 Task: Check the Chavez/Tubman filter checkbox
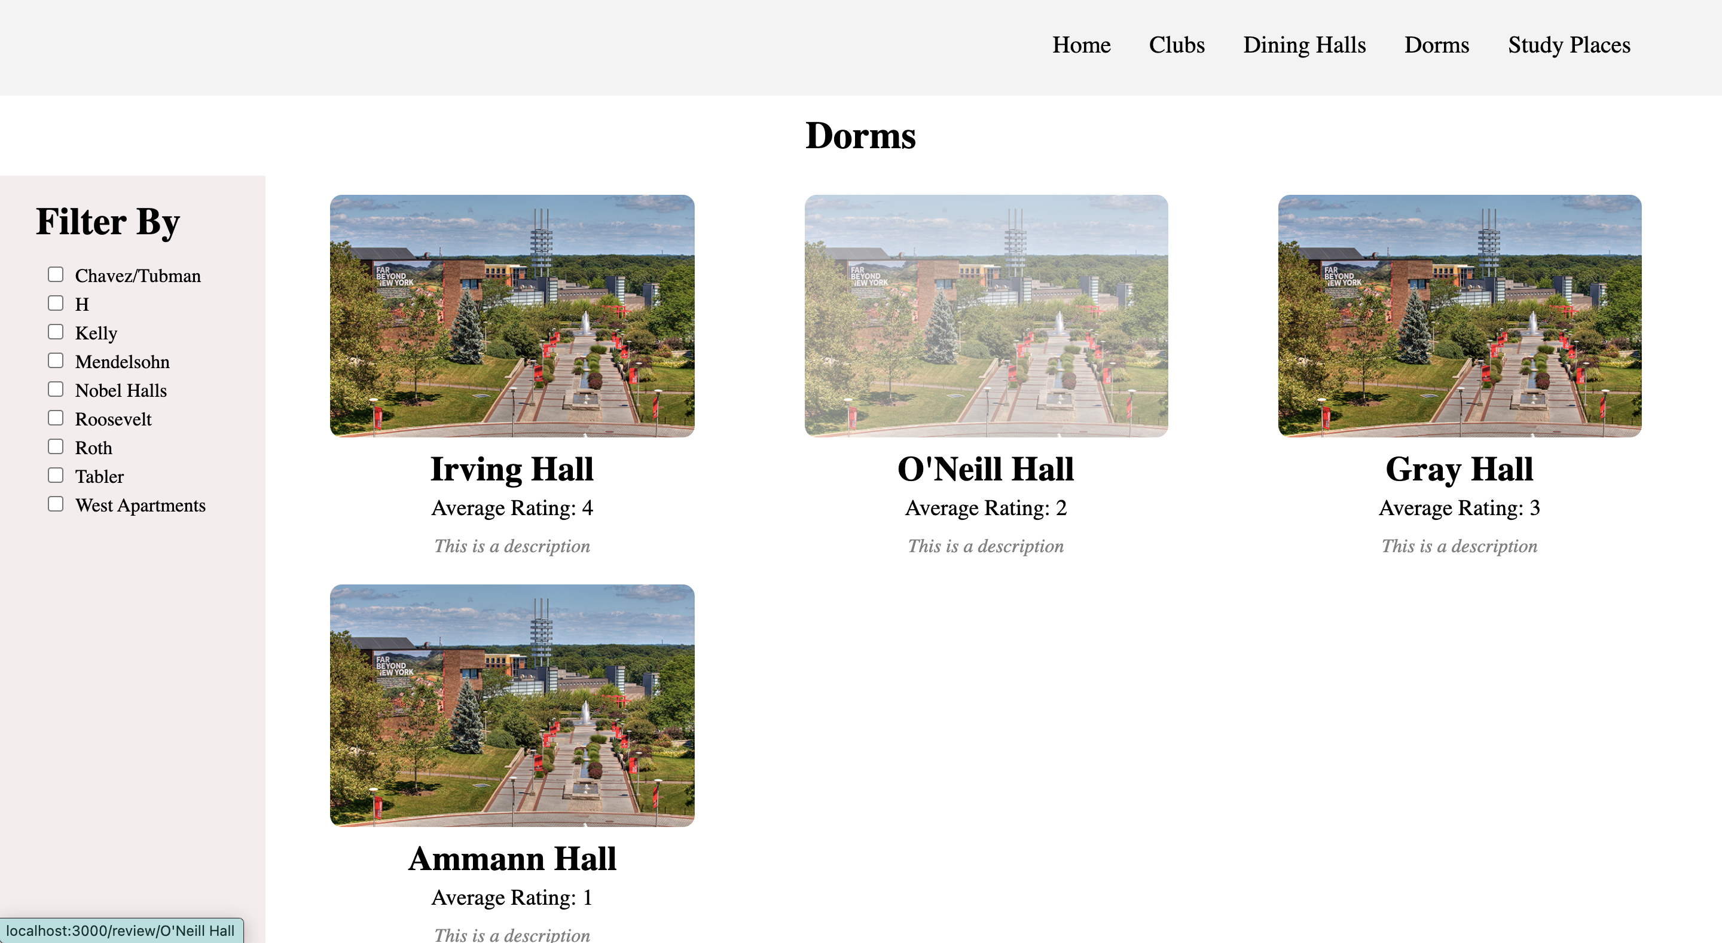[56, 275]
